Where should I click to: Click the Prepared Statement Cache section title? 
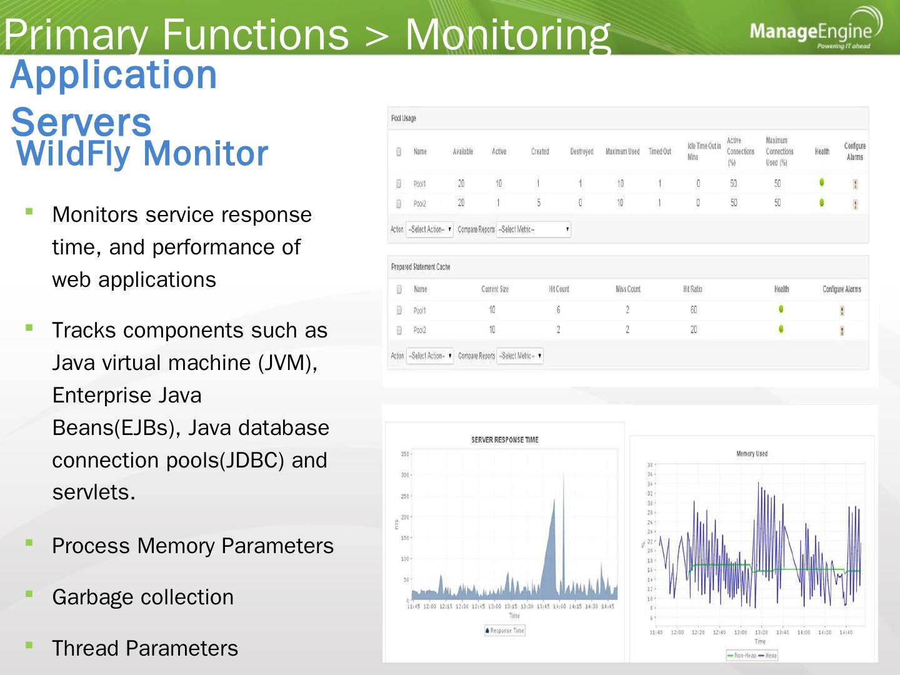421,267
